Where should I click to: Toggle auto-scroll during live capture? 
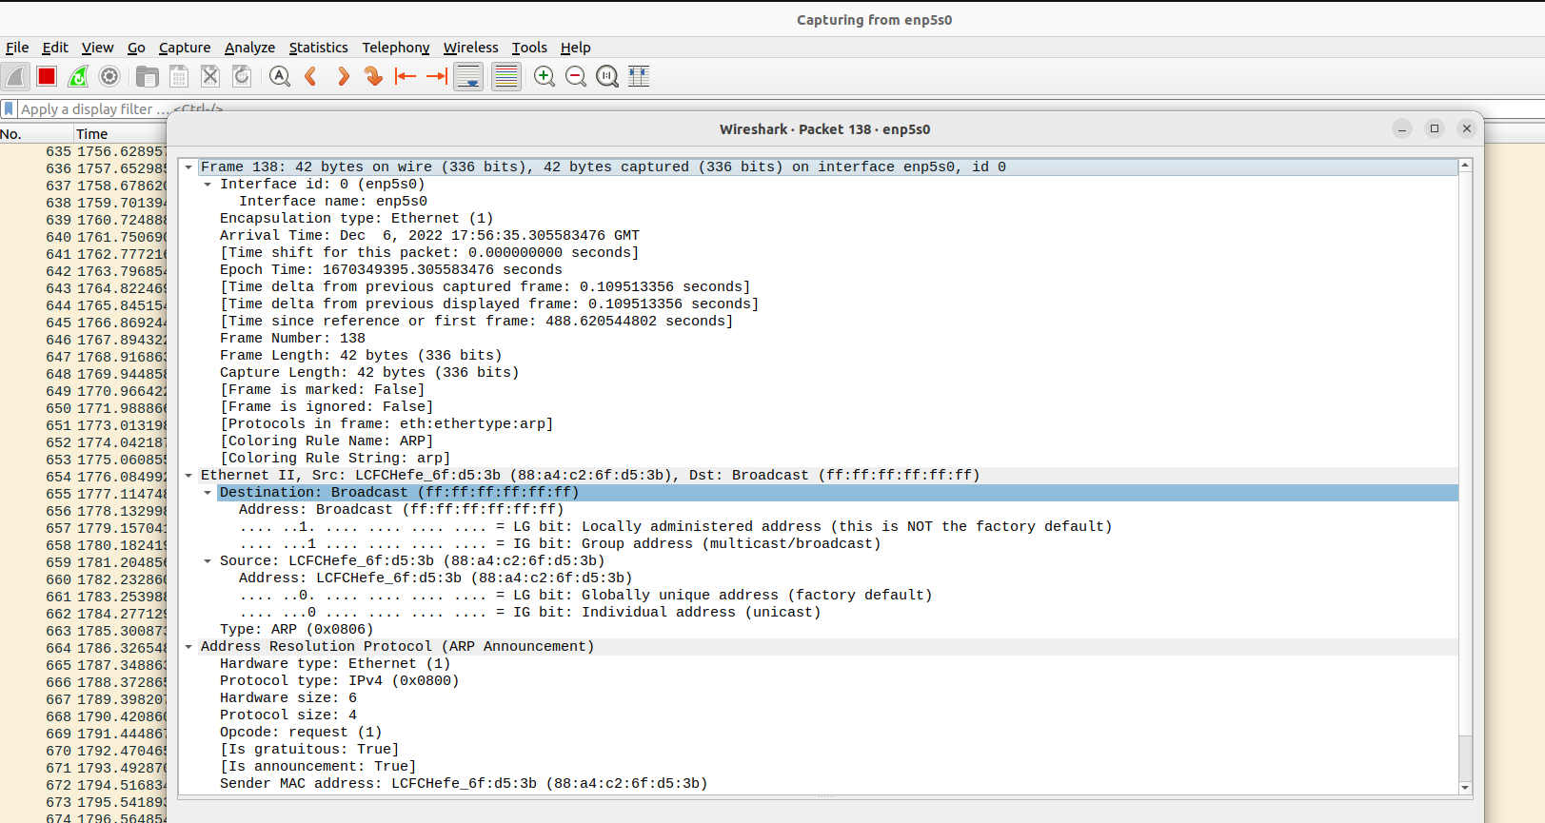(x=468, y=77)
